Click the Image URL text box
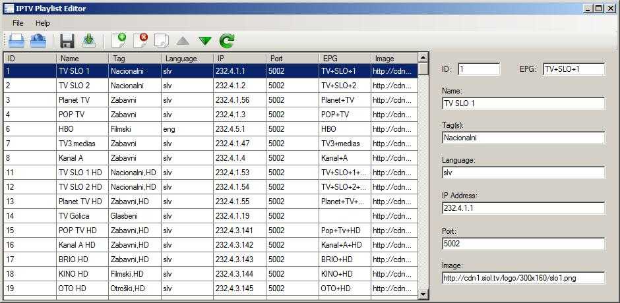Image resolution: width=620 pixels, height=303 pixels. pos(524,278)
